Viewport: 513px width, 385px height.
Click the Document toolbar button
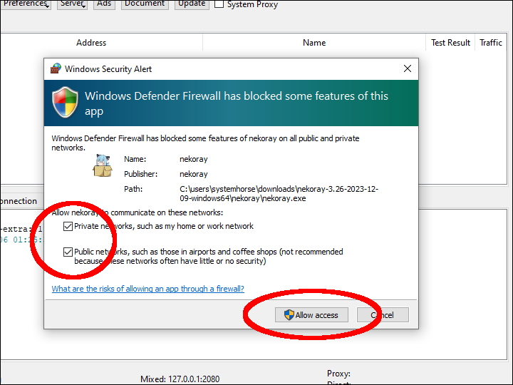[x=145, y=4]
